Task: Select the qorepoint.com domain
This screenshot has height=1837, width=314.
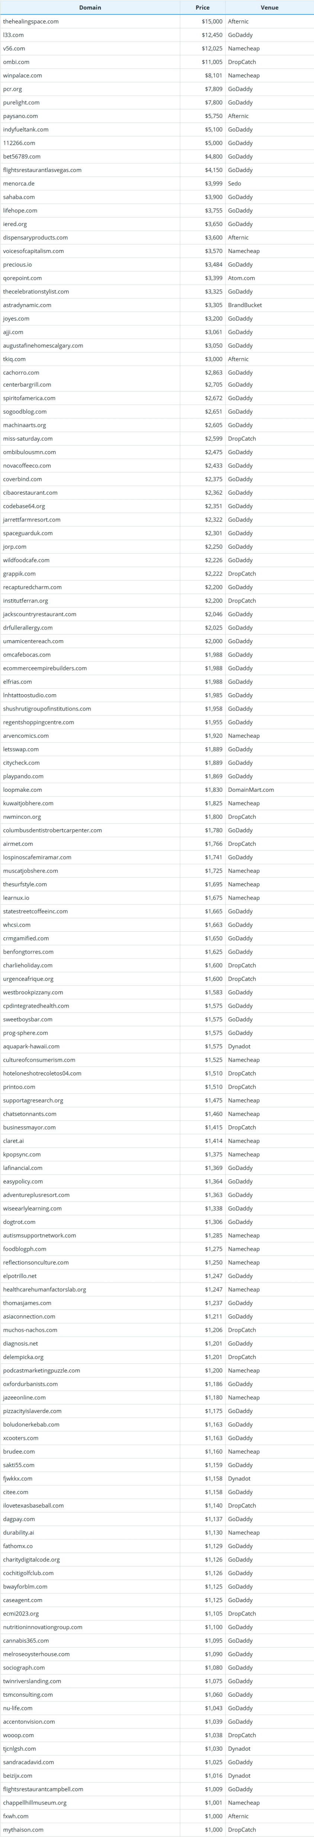Action: click(22, 278)
